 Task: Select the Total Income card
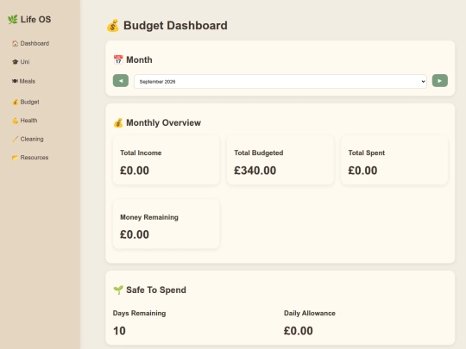click(167, 160)
